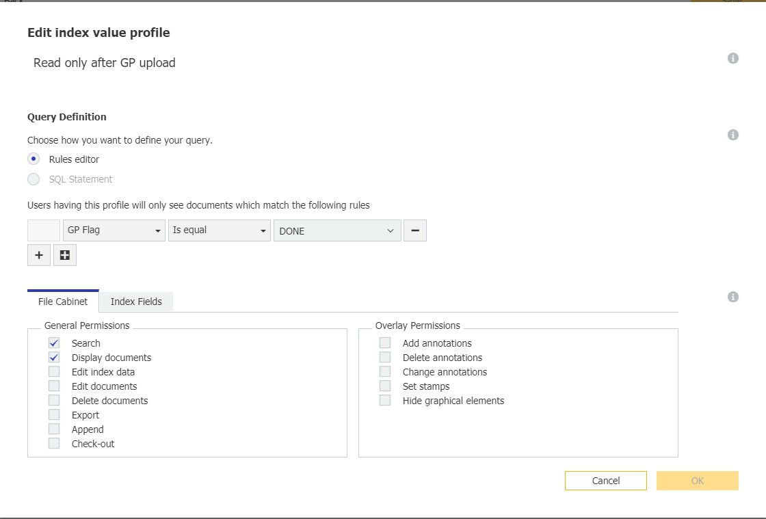Viewport: 766px width, 519px height.
Task: Enable the Add annotations overlay permission
Action: [x=385, y=343]
